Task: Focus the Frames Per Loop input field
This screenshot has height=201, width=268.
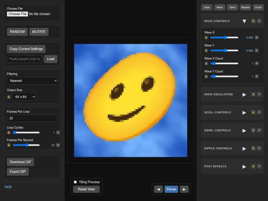Action: pos(32,118)
